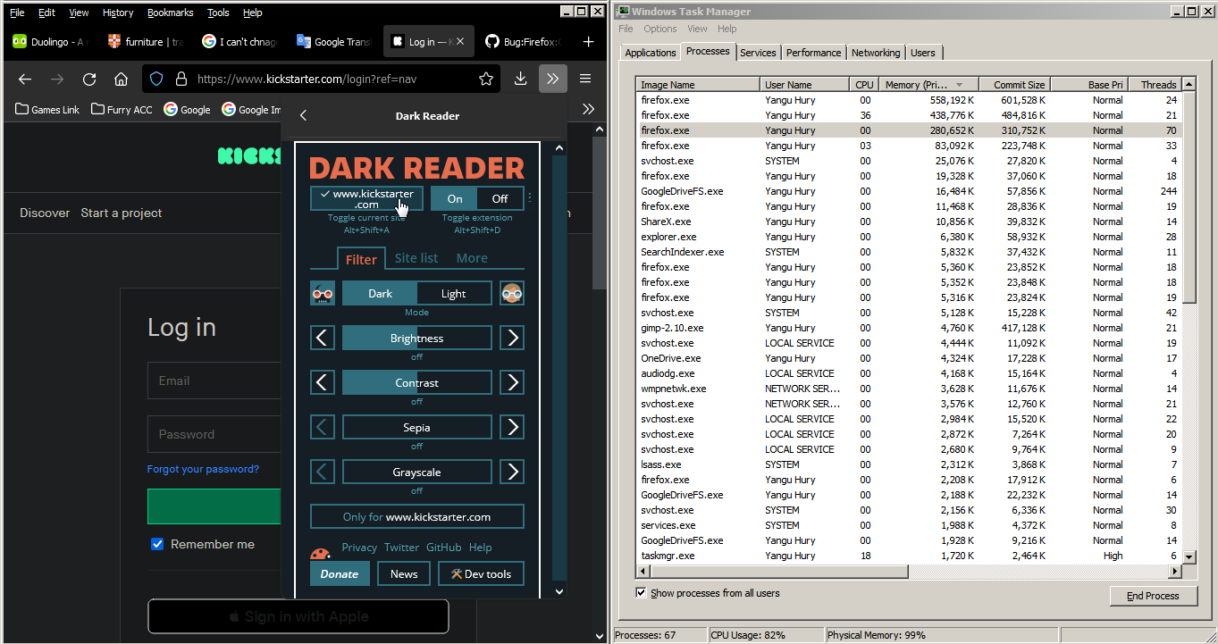The height and width of the screenshot is (644, 1218).
Task: Click the Email input field
Action: [214, 381]
